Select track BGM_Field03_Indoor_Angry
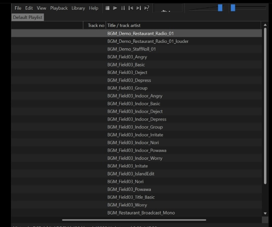This screenshot has width=272, height=227. (x=136, y=96)
